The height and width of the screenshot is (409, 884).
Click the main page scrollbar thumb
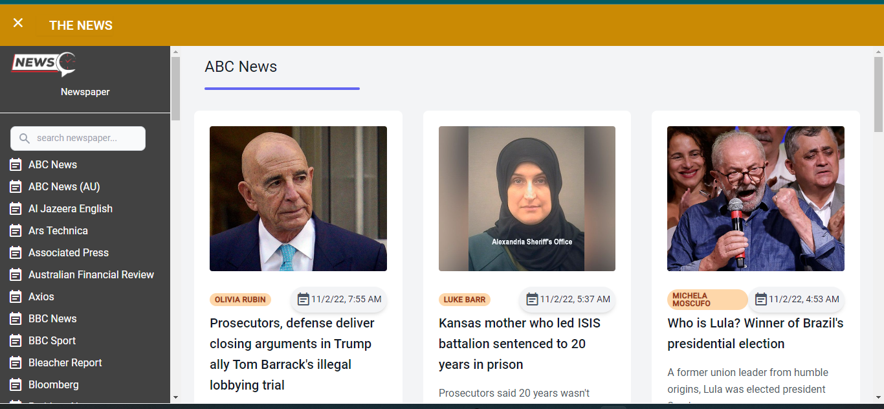coord(878,94)
